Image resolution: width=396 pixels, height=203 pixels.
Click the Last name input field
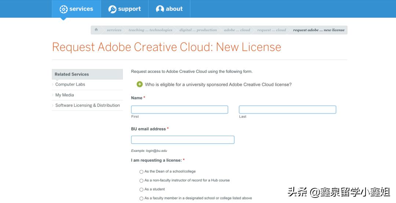pyautogui.click(x=287, y=110)
